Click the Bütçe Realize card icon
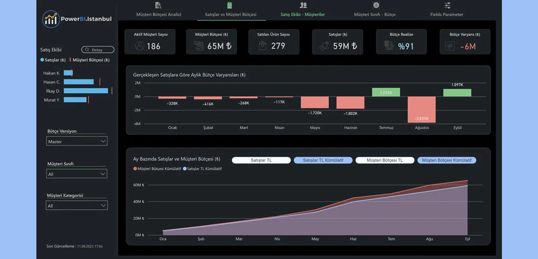This screenshot has height=259, width=538. coord(388,46)
